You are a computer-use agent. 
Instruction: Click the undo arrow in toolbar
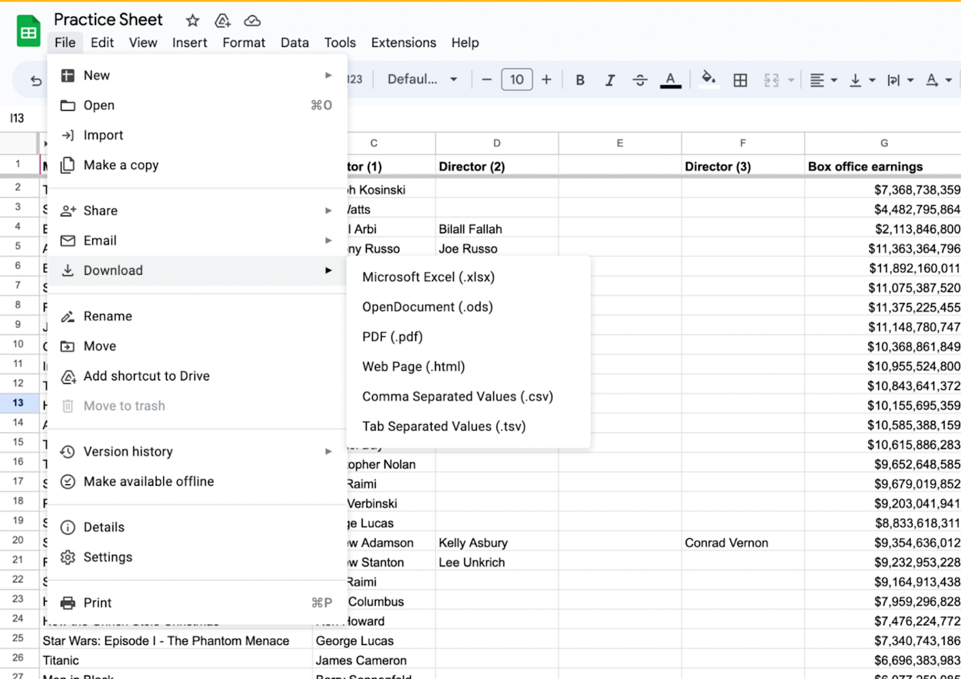click(x=37, y=80)
